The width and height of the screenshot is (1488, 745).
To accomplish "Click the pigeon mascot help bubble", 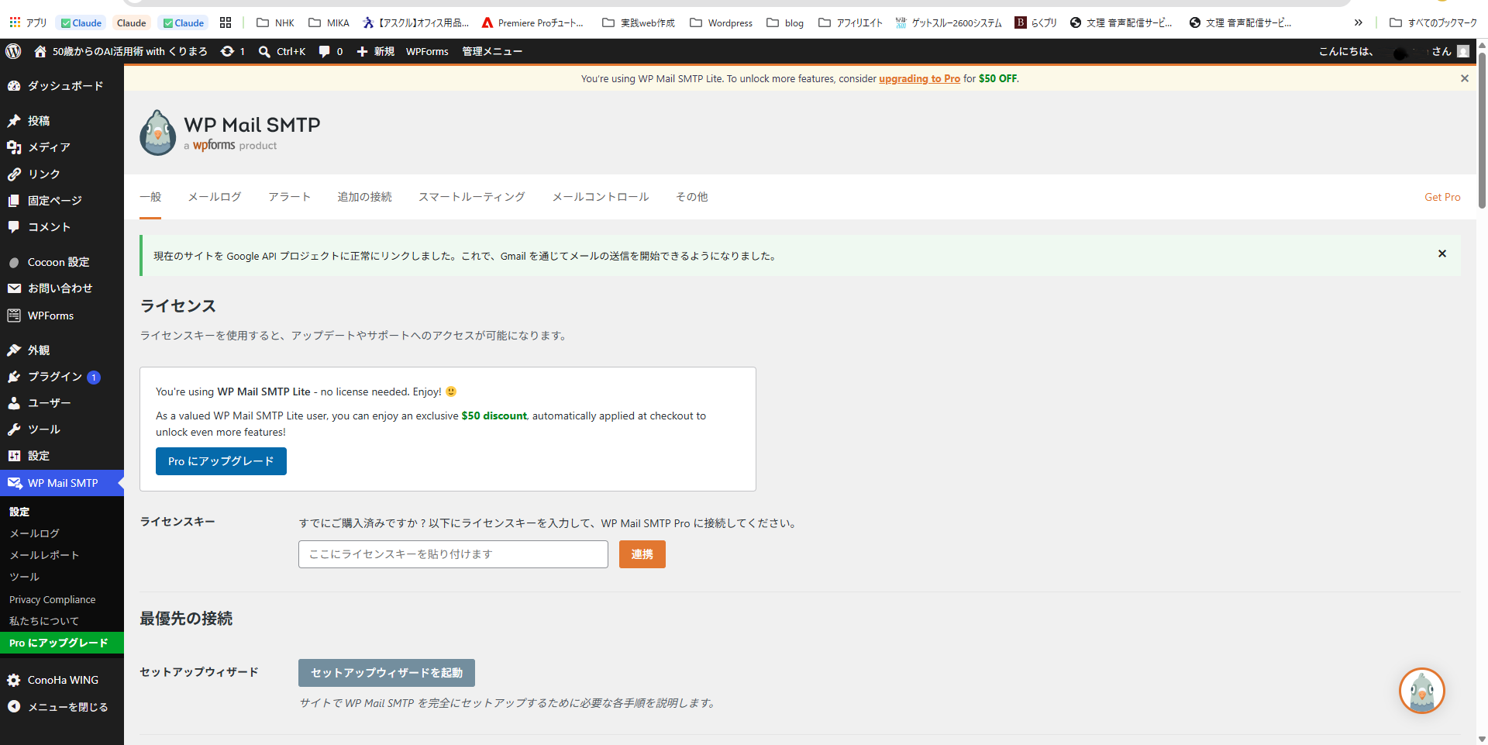I will (x=1422, y=691).
